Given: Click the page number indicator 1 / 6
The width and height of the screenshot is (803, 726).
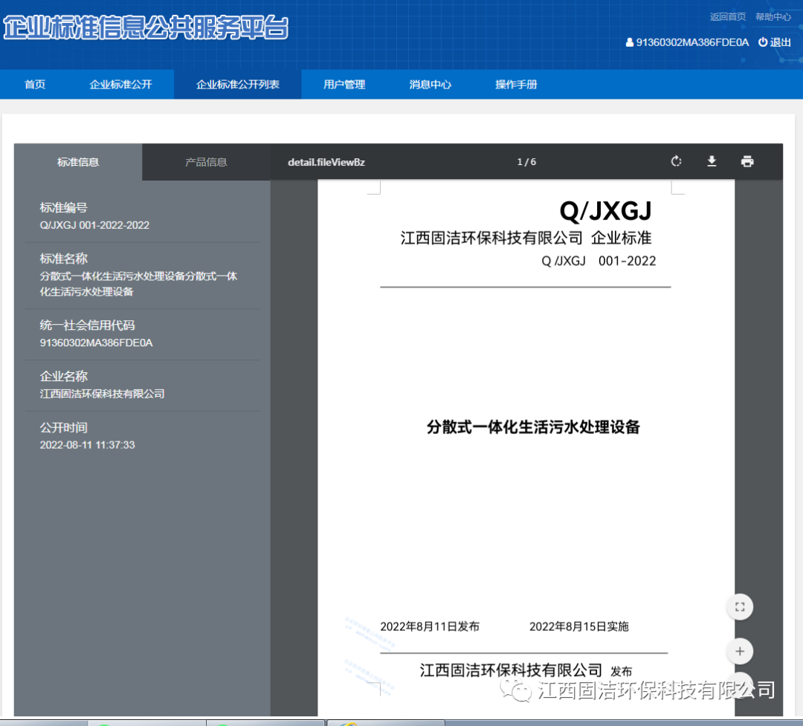Looking at the screenshot, I should pos(526,162).
